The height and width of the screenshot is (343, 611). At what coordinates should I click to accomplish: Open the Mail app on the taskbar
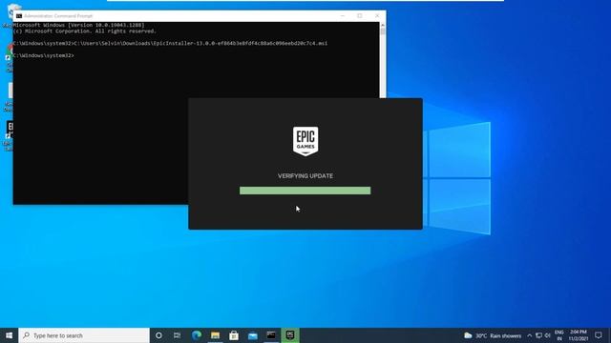coord(252,335)
